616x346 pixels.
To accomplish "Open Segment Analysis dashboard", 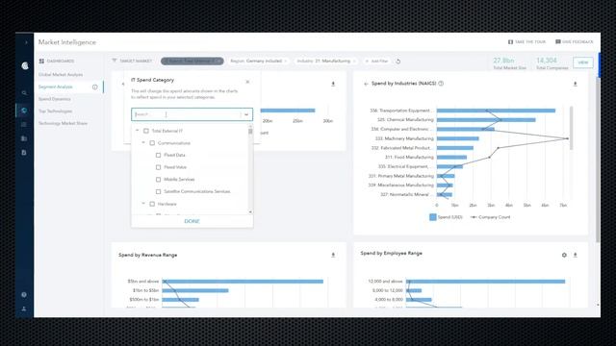I will click(56, 86).
